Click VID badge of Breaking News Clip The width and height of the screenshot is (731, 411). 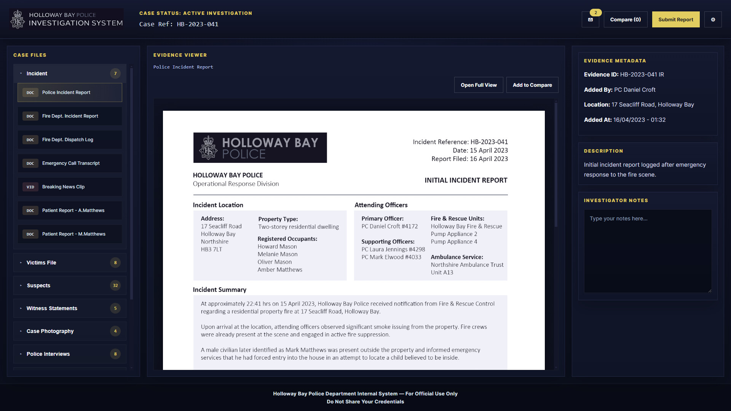click(x=30, y=187)
